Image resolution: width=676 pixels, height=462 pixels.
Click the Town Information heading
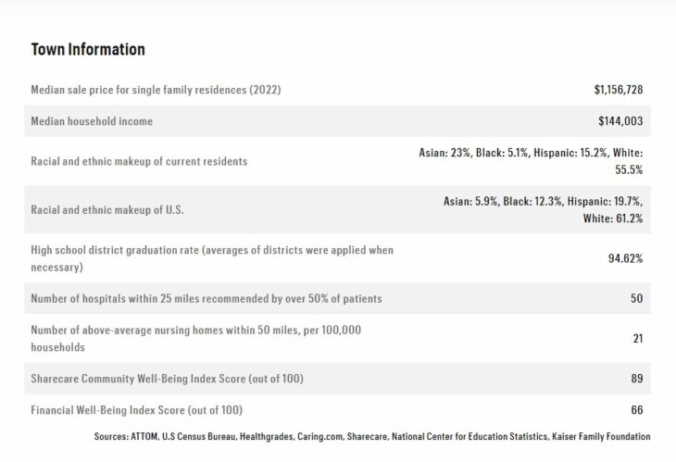[88, 49]
